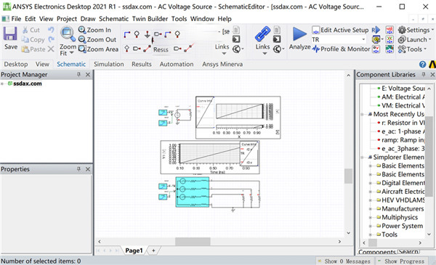Click the Show Progress button

point(402,261)
